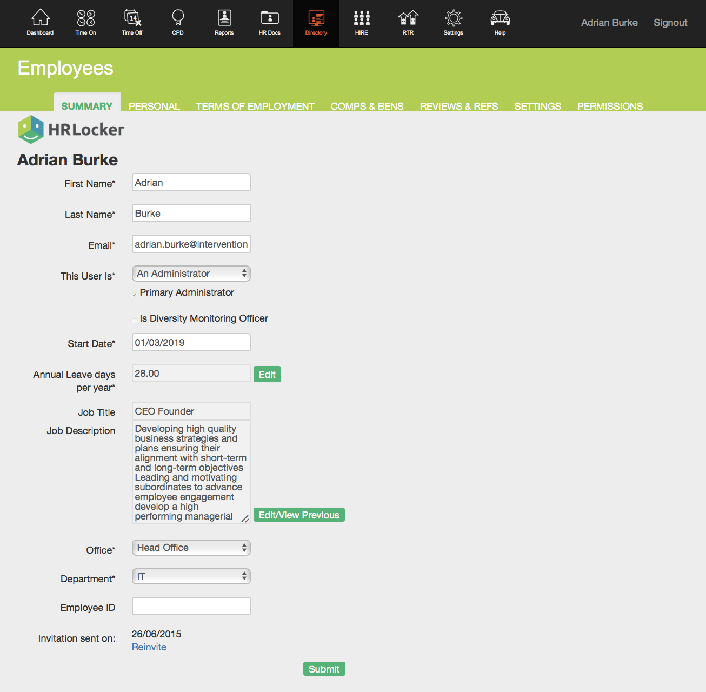The image size is (706, 692).
Task: Toggle the Primary Administrator checkbox
Action: pyautogui.click(x=135, y=294)
